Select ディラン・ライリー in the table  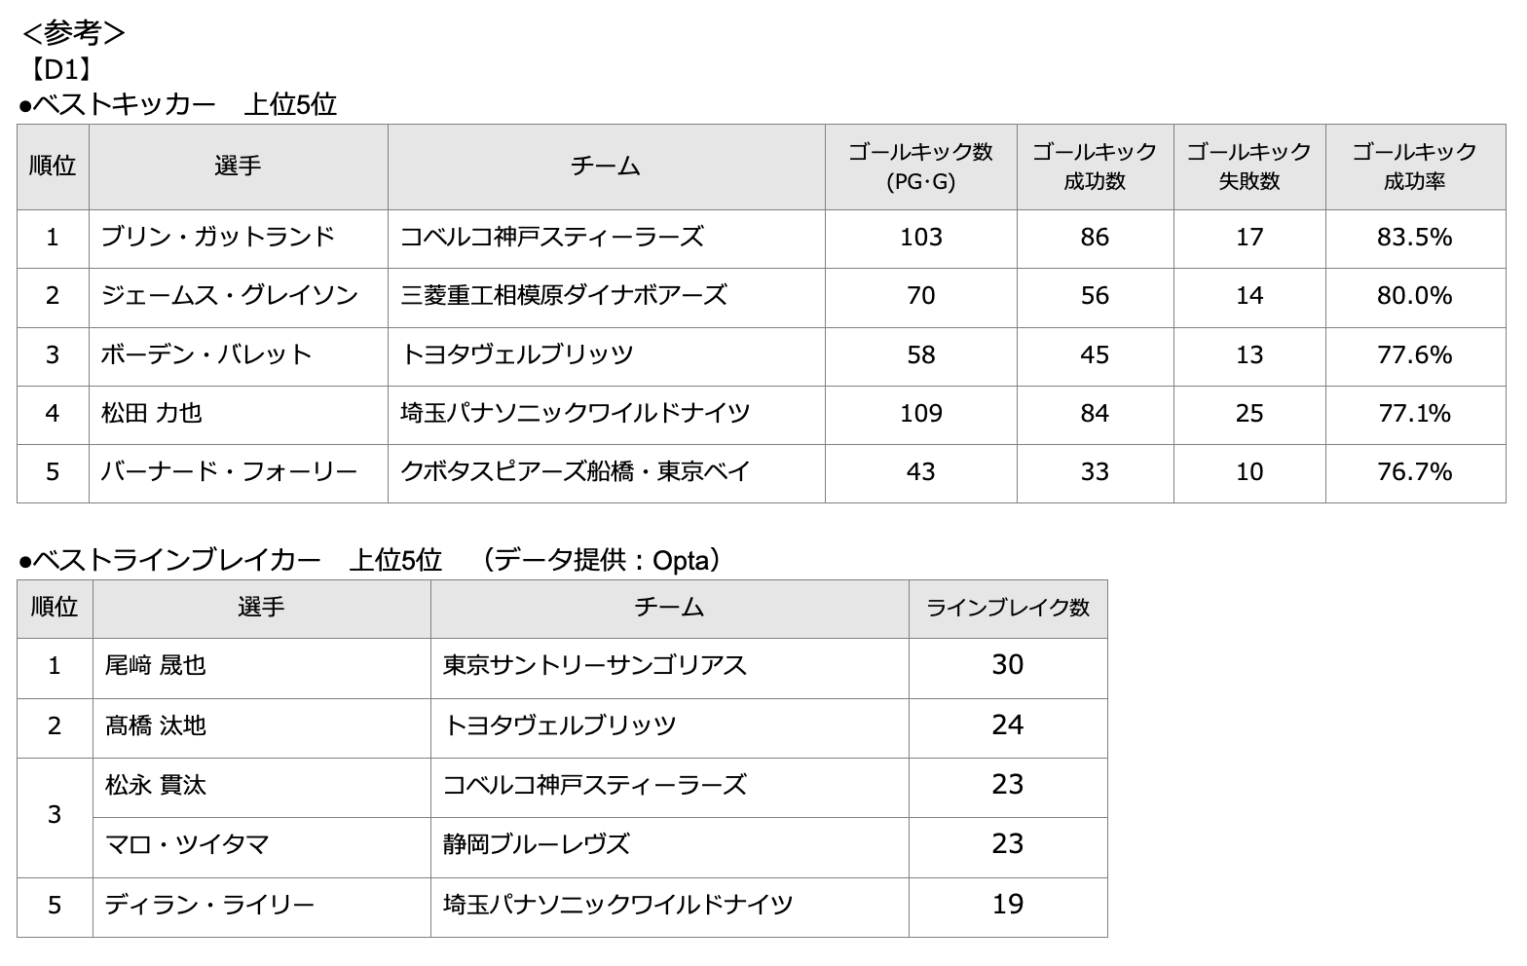point(210,905)
